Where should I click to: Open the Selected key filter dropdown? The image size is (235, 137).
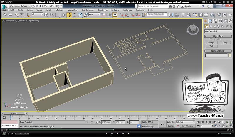tap(185, 122)
